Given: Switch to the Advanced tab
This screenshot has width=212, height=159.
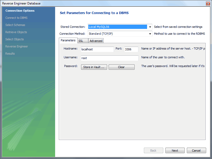Looking at the screenshot, I should pyautogui.click(x=96, y=41).
